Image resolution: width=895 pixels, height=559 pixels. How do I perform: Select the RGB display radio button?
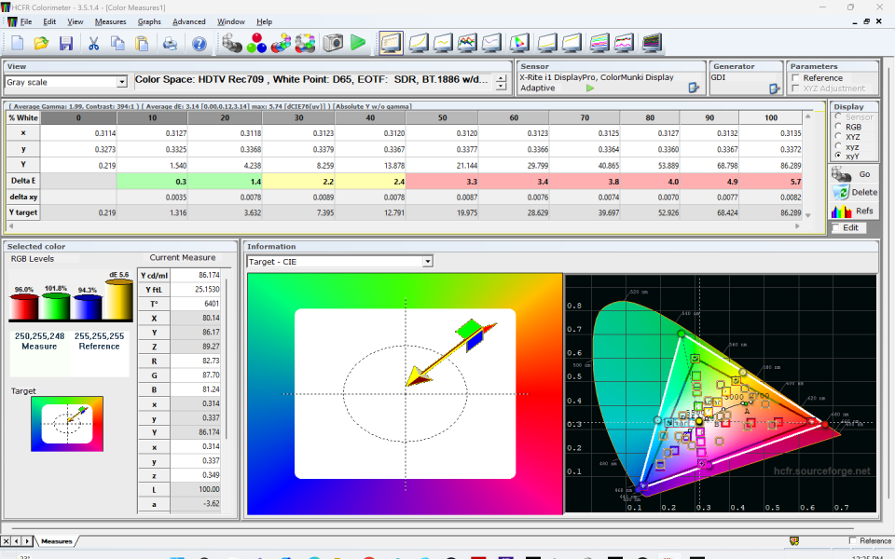coord(838,127)
